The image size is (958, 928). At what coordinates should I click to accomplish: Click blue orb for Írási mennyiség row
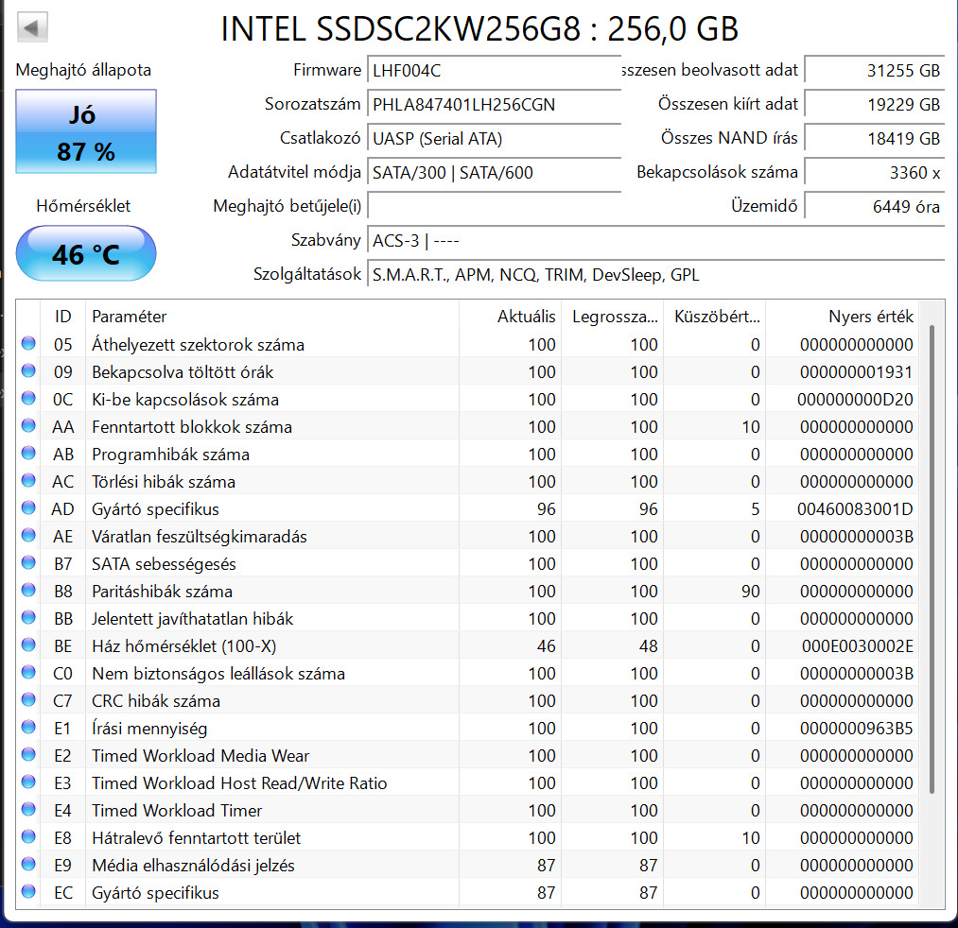pos(28,729)
